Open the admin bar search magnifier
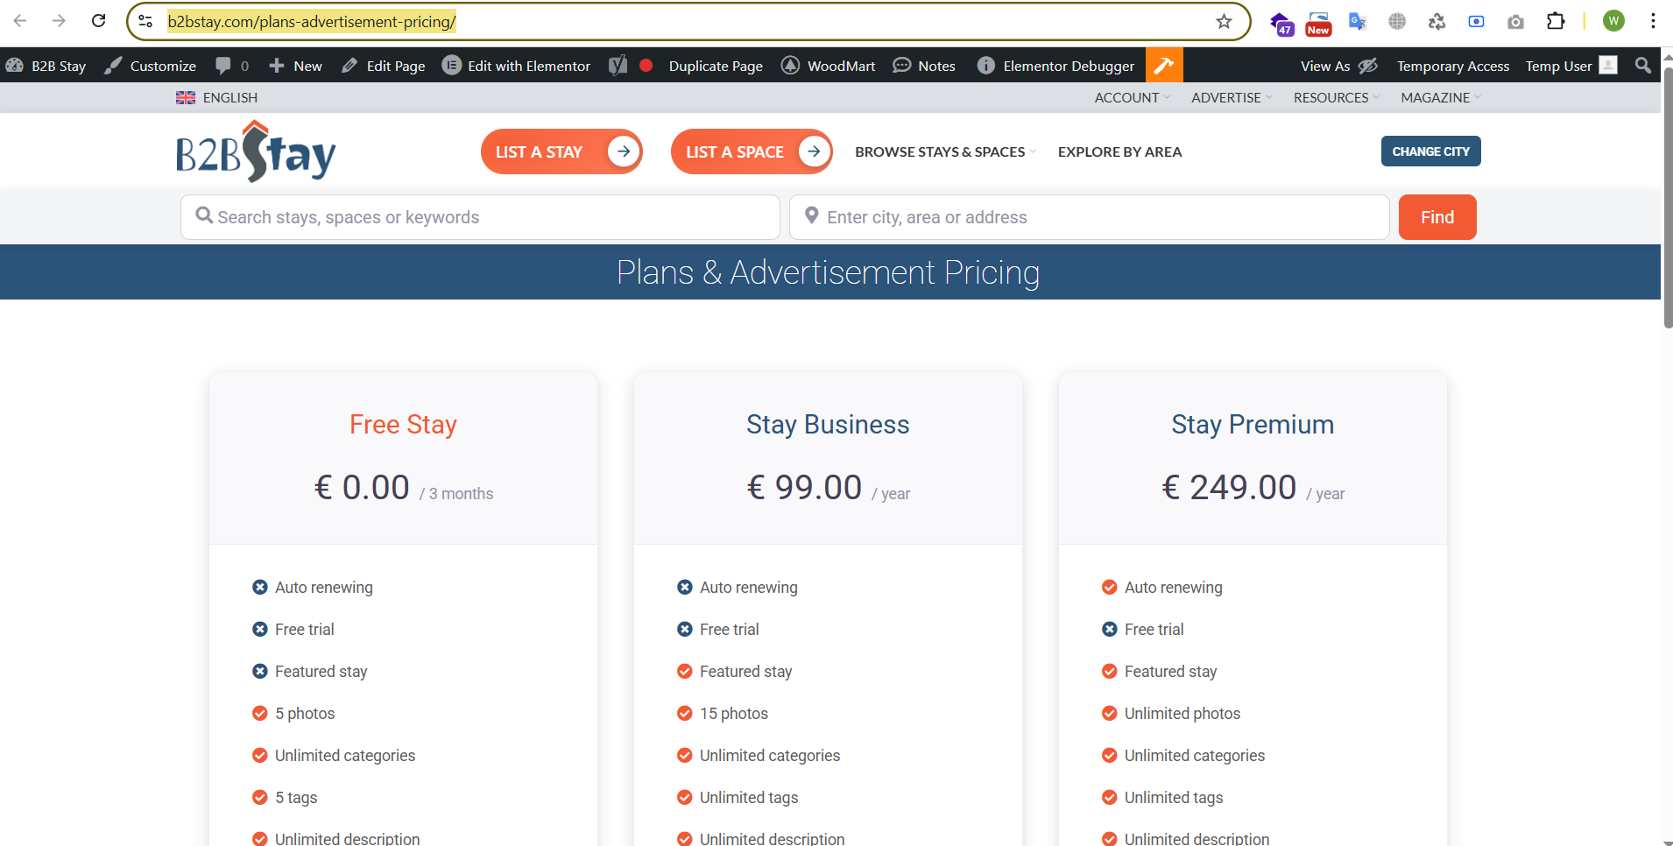The image size is (1673, 846). (1643, 66)
